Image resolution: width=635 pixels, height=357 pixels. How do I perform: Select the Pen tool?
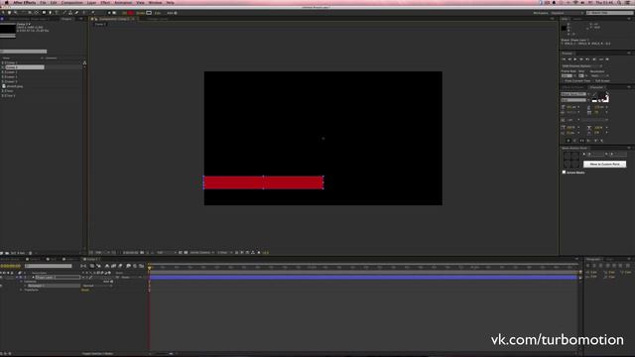[51, 13]
